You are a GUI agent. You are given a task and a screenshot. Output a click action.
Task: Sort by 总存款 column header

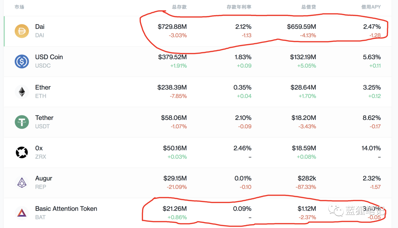click(179, 7)
